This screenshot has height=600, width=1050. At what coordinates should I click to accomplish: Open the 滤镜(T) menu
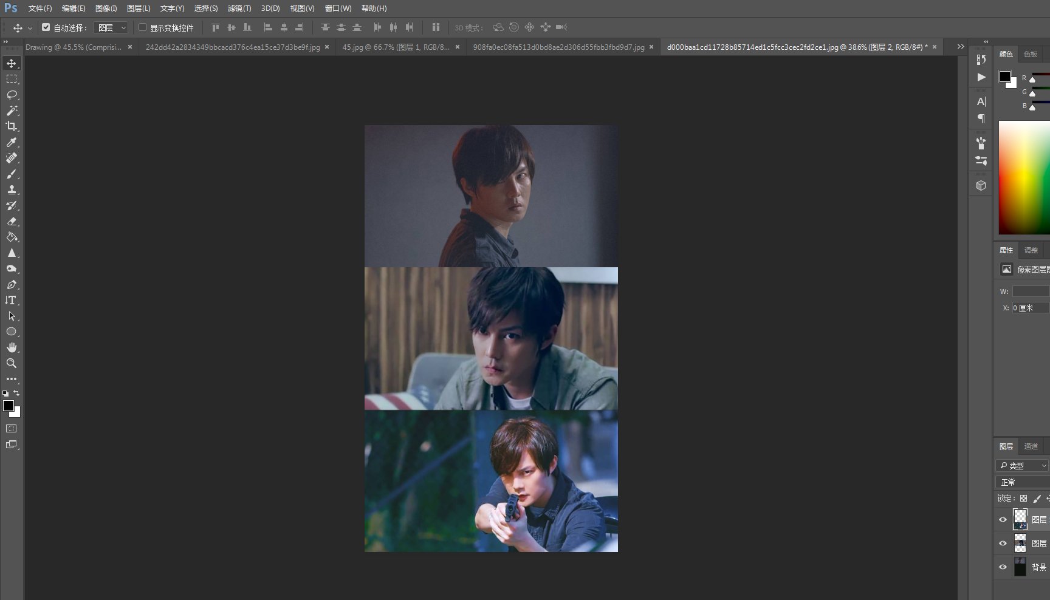click(x=239, y=9)
